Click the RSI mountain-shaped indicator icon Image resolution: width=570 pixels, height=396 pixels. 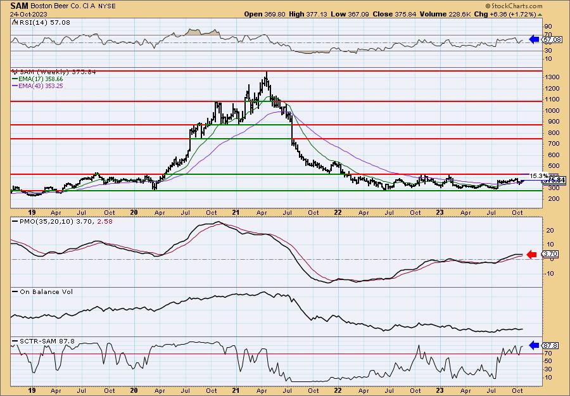point(14,22)
